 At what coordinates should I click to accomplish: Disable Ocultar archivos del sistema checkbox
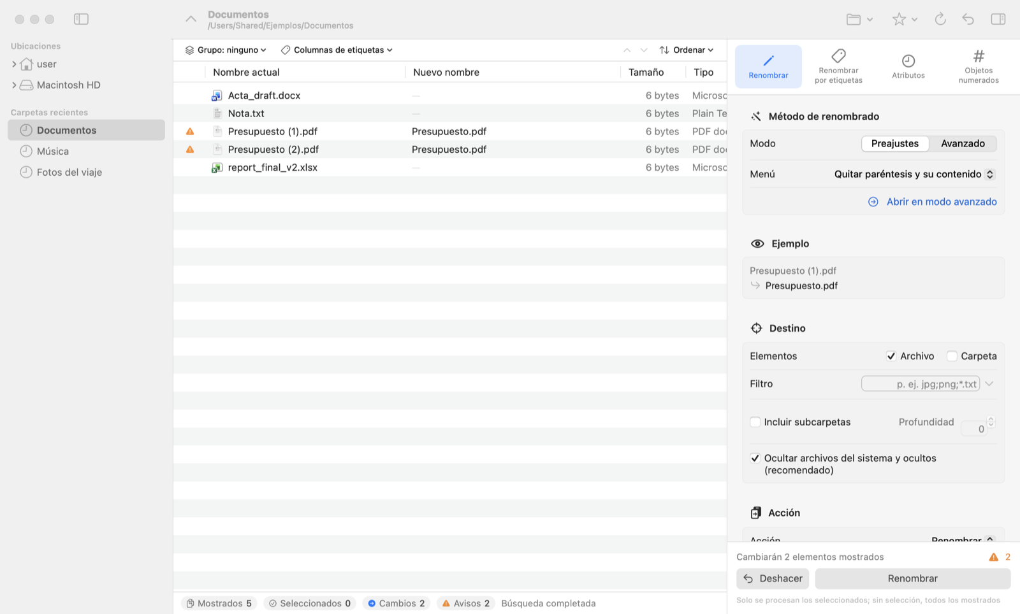[x=755, y=458]
